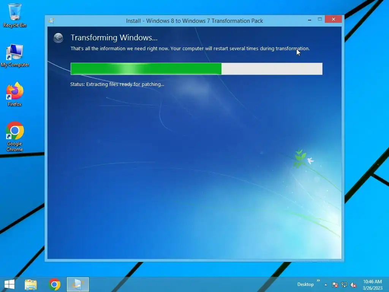Select the Firefox desktop shortcut
The image size is (389, 292).
[15, 94]
